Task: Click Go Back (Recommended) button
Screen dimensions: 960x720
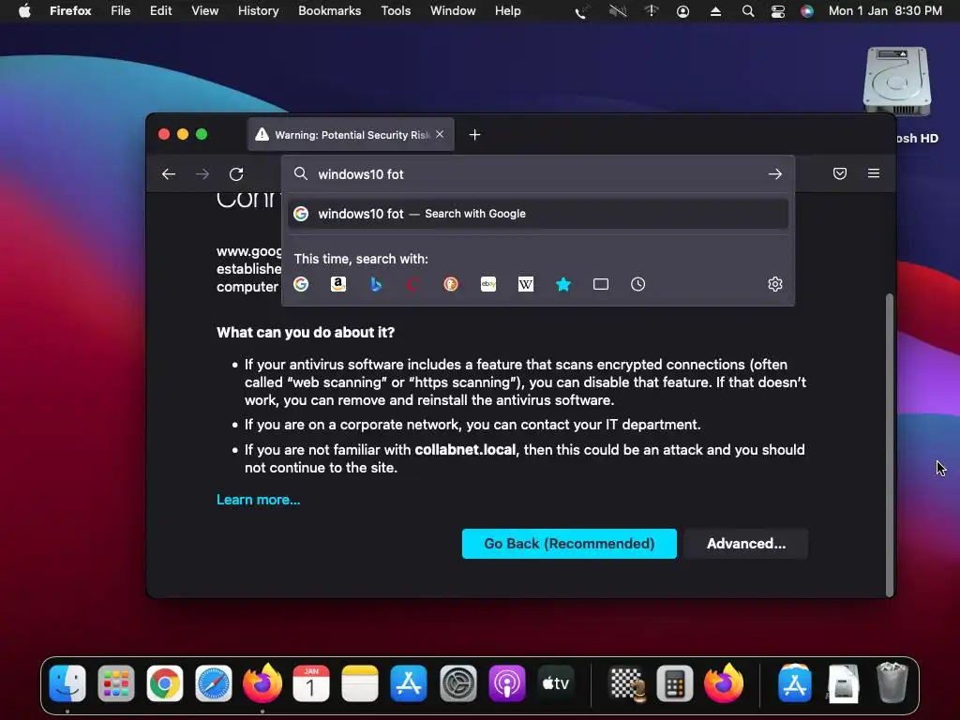Action: pos(569,544)
